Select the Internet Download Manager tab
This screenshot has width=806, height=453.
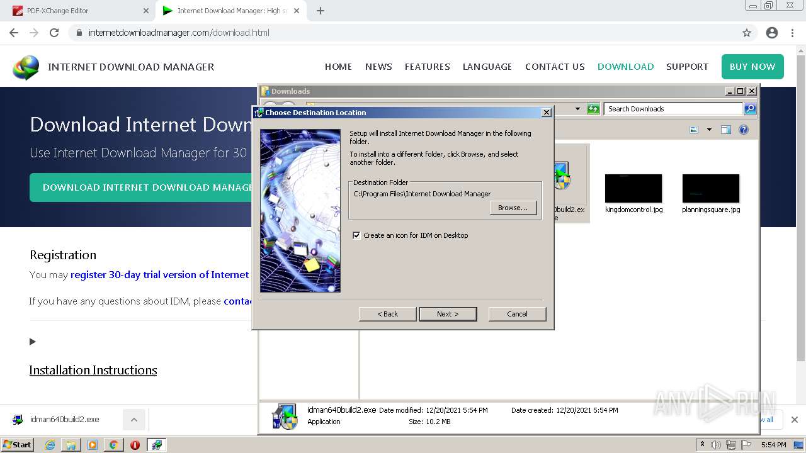point(232,11)
